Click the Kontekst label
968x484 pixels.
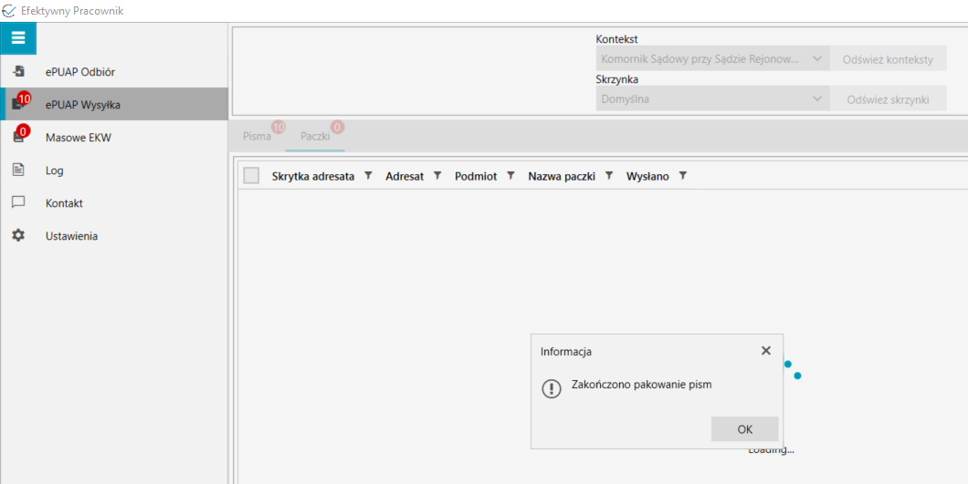click(x=616, y=39)
